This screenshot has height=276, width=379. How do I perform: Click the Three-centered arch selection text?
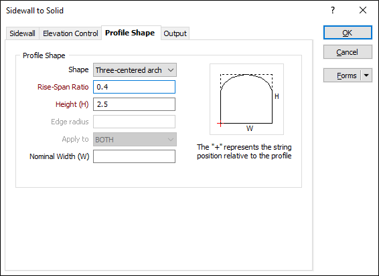(129, 70)
